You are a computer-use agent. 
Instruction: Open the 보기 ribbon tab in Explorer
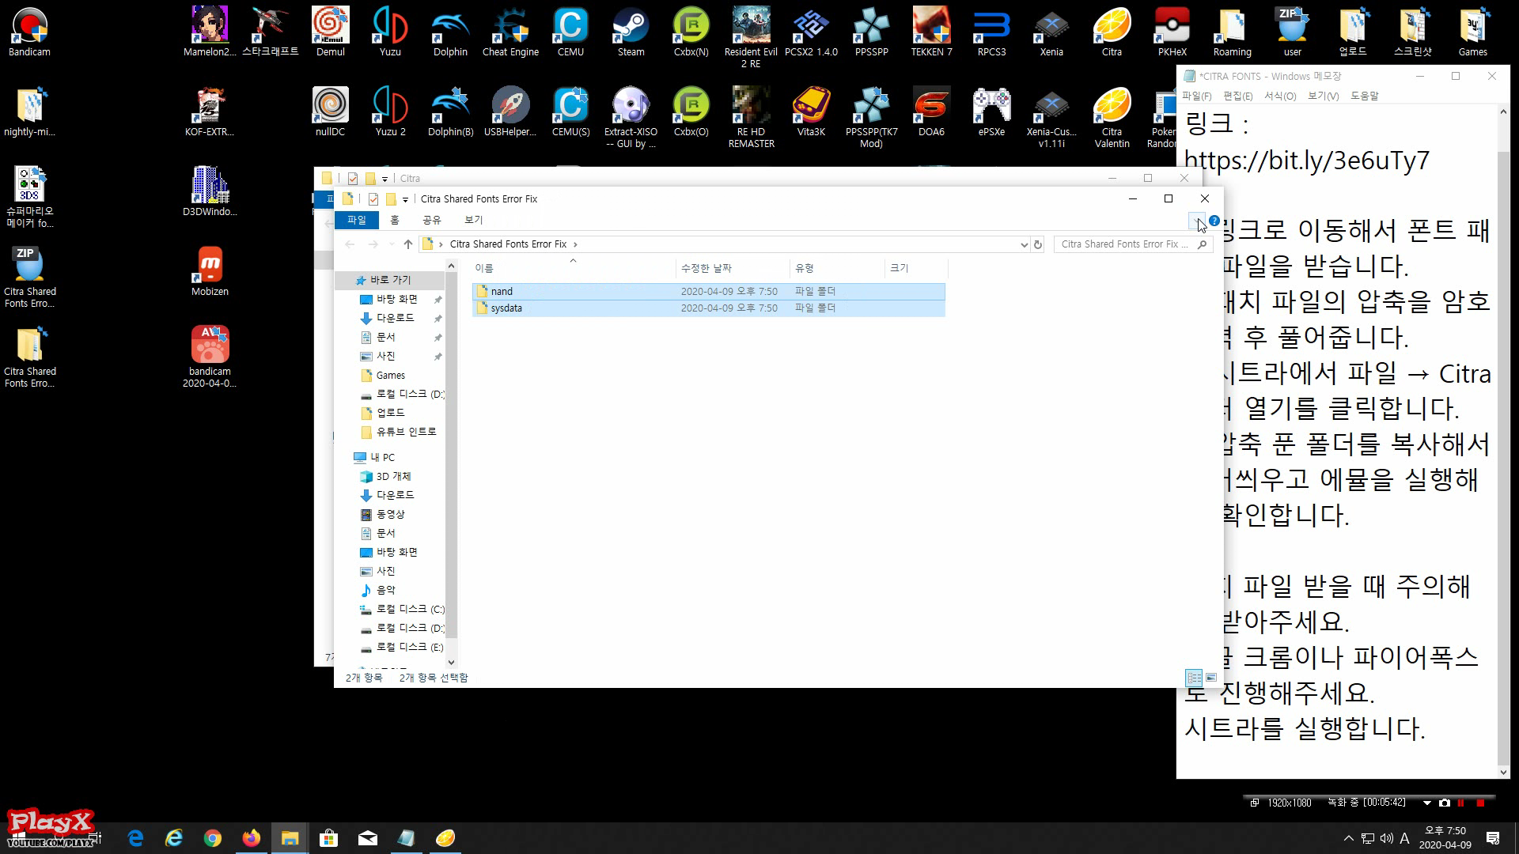pyautogui.click(x=473, y=220)
